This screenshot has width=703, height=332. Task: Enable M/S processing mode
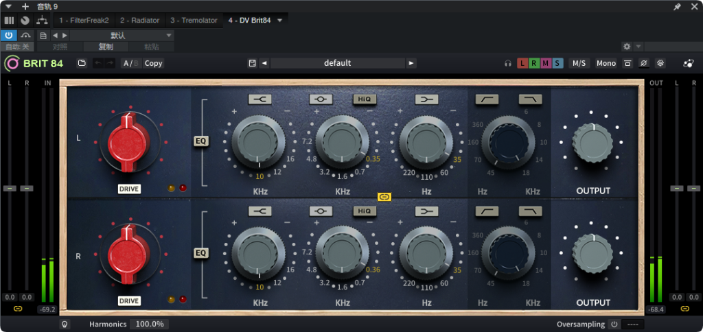click(x=579, y=63)
